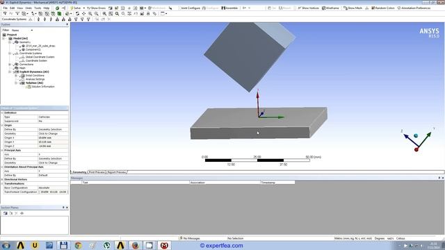Select the Vertex selection filter icon
Viewport: 445px width, 250px height.
click(x=40, y=14)
